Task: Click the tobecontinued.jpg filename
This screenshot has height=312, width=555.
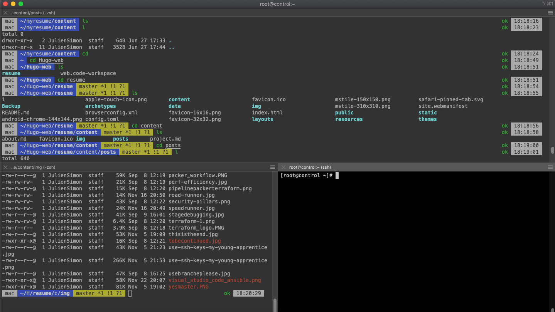Action: pos(194,241)
